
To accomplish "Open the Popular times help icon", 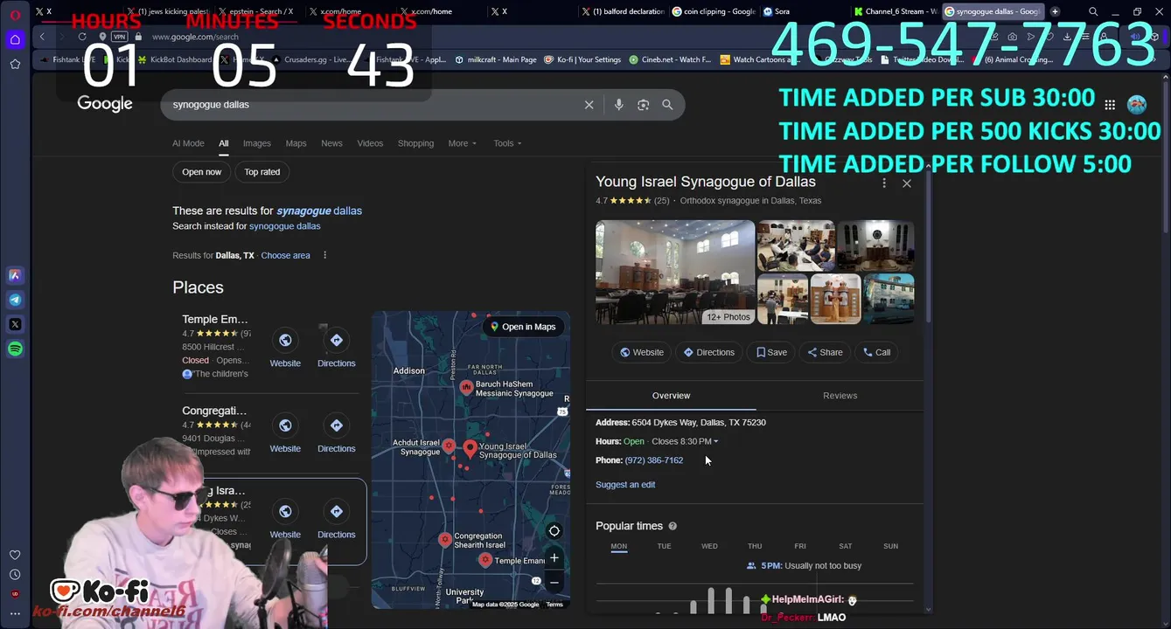I will [673, 526].
